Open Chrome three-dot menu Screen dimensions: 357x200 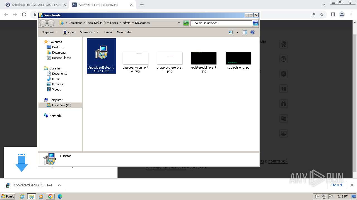click(x=351, y=14)
